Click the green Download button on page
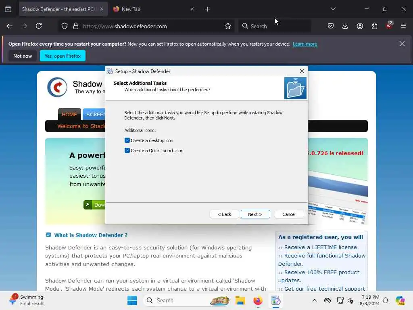413x310 pixels. [94, 205]
